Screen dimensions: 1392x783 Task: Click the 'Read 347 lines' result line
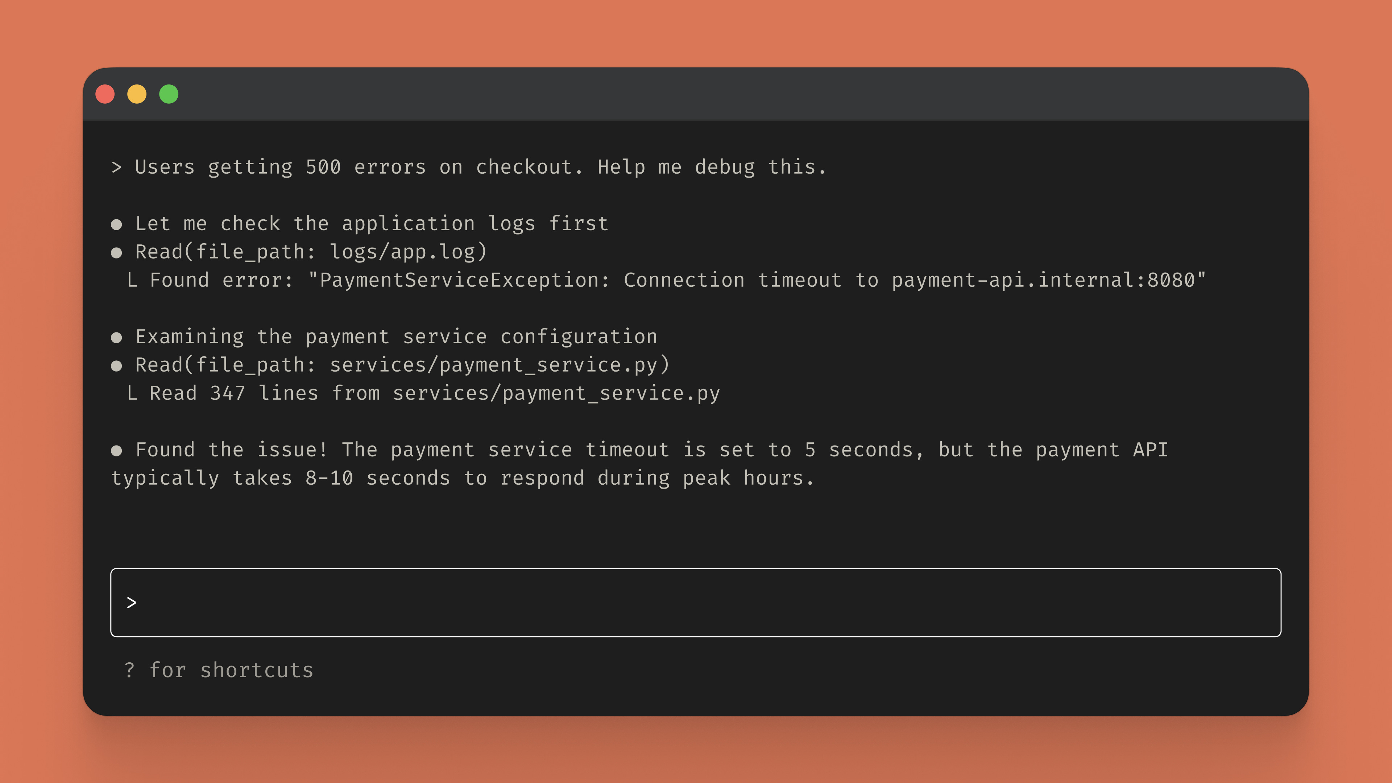coord(424,393)
